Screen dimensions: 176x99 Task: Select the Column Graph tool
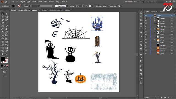point(7,48)
